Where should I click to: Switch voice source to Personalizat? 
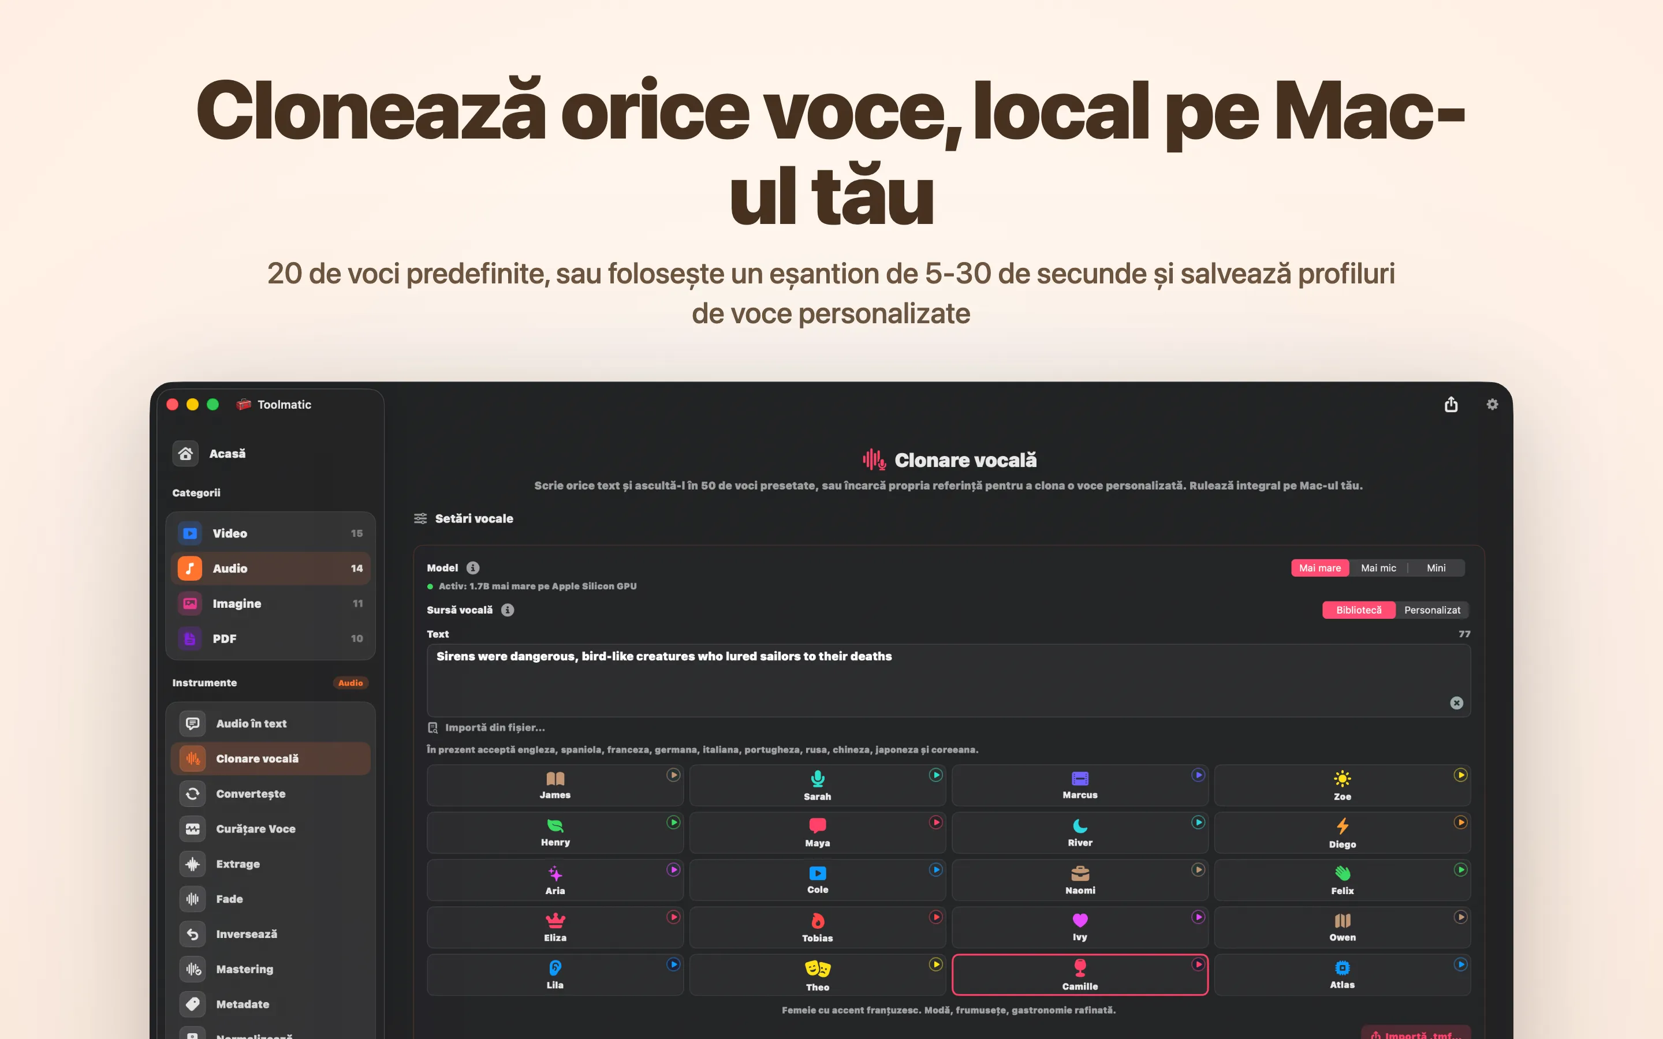pyautogui.click(x=1432, y=610)
